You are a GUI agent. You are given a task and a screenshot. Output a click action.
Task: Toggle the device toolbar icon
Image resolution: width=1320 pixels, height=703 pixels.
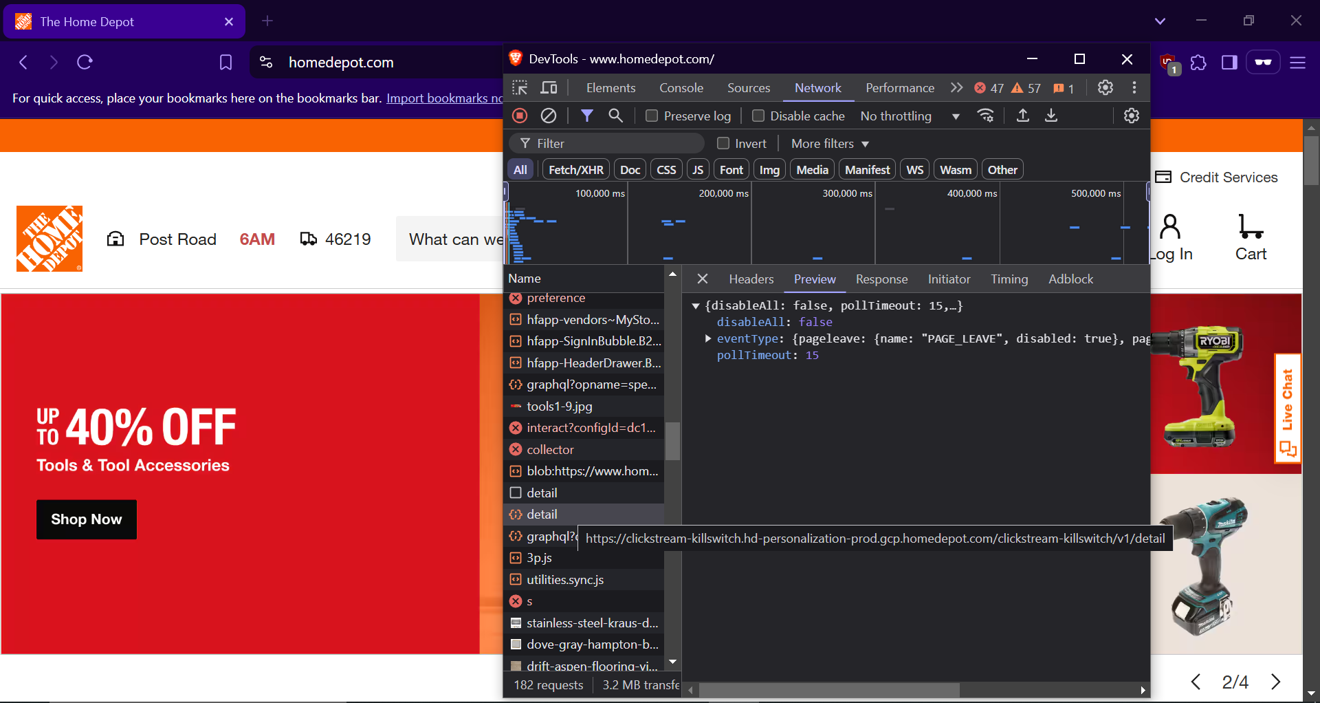coord(549,87)
